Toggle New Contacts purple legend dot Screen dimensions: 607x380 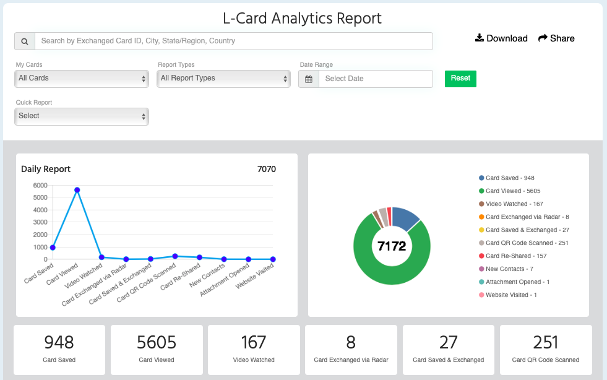pos(481,269)
